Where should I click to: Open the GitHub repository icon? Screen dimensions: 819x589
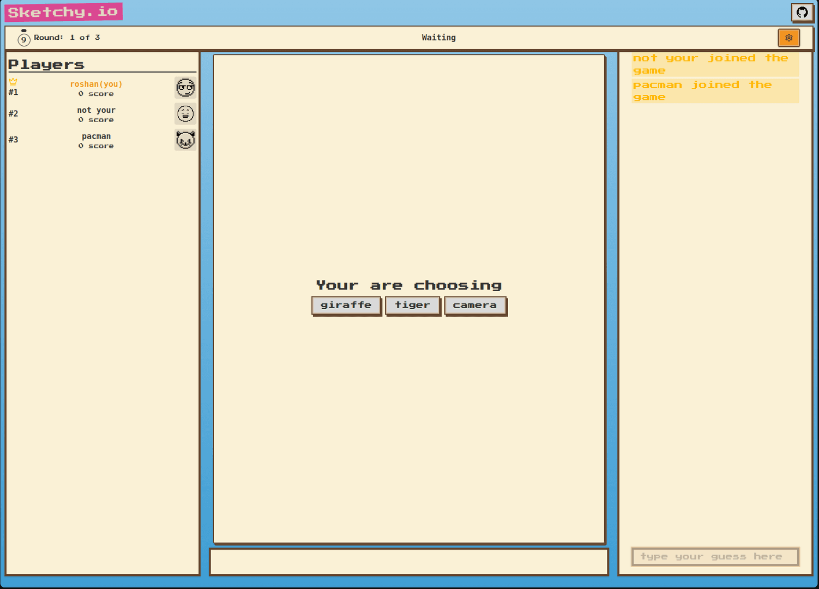[802, 12]
